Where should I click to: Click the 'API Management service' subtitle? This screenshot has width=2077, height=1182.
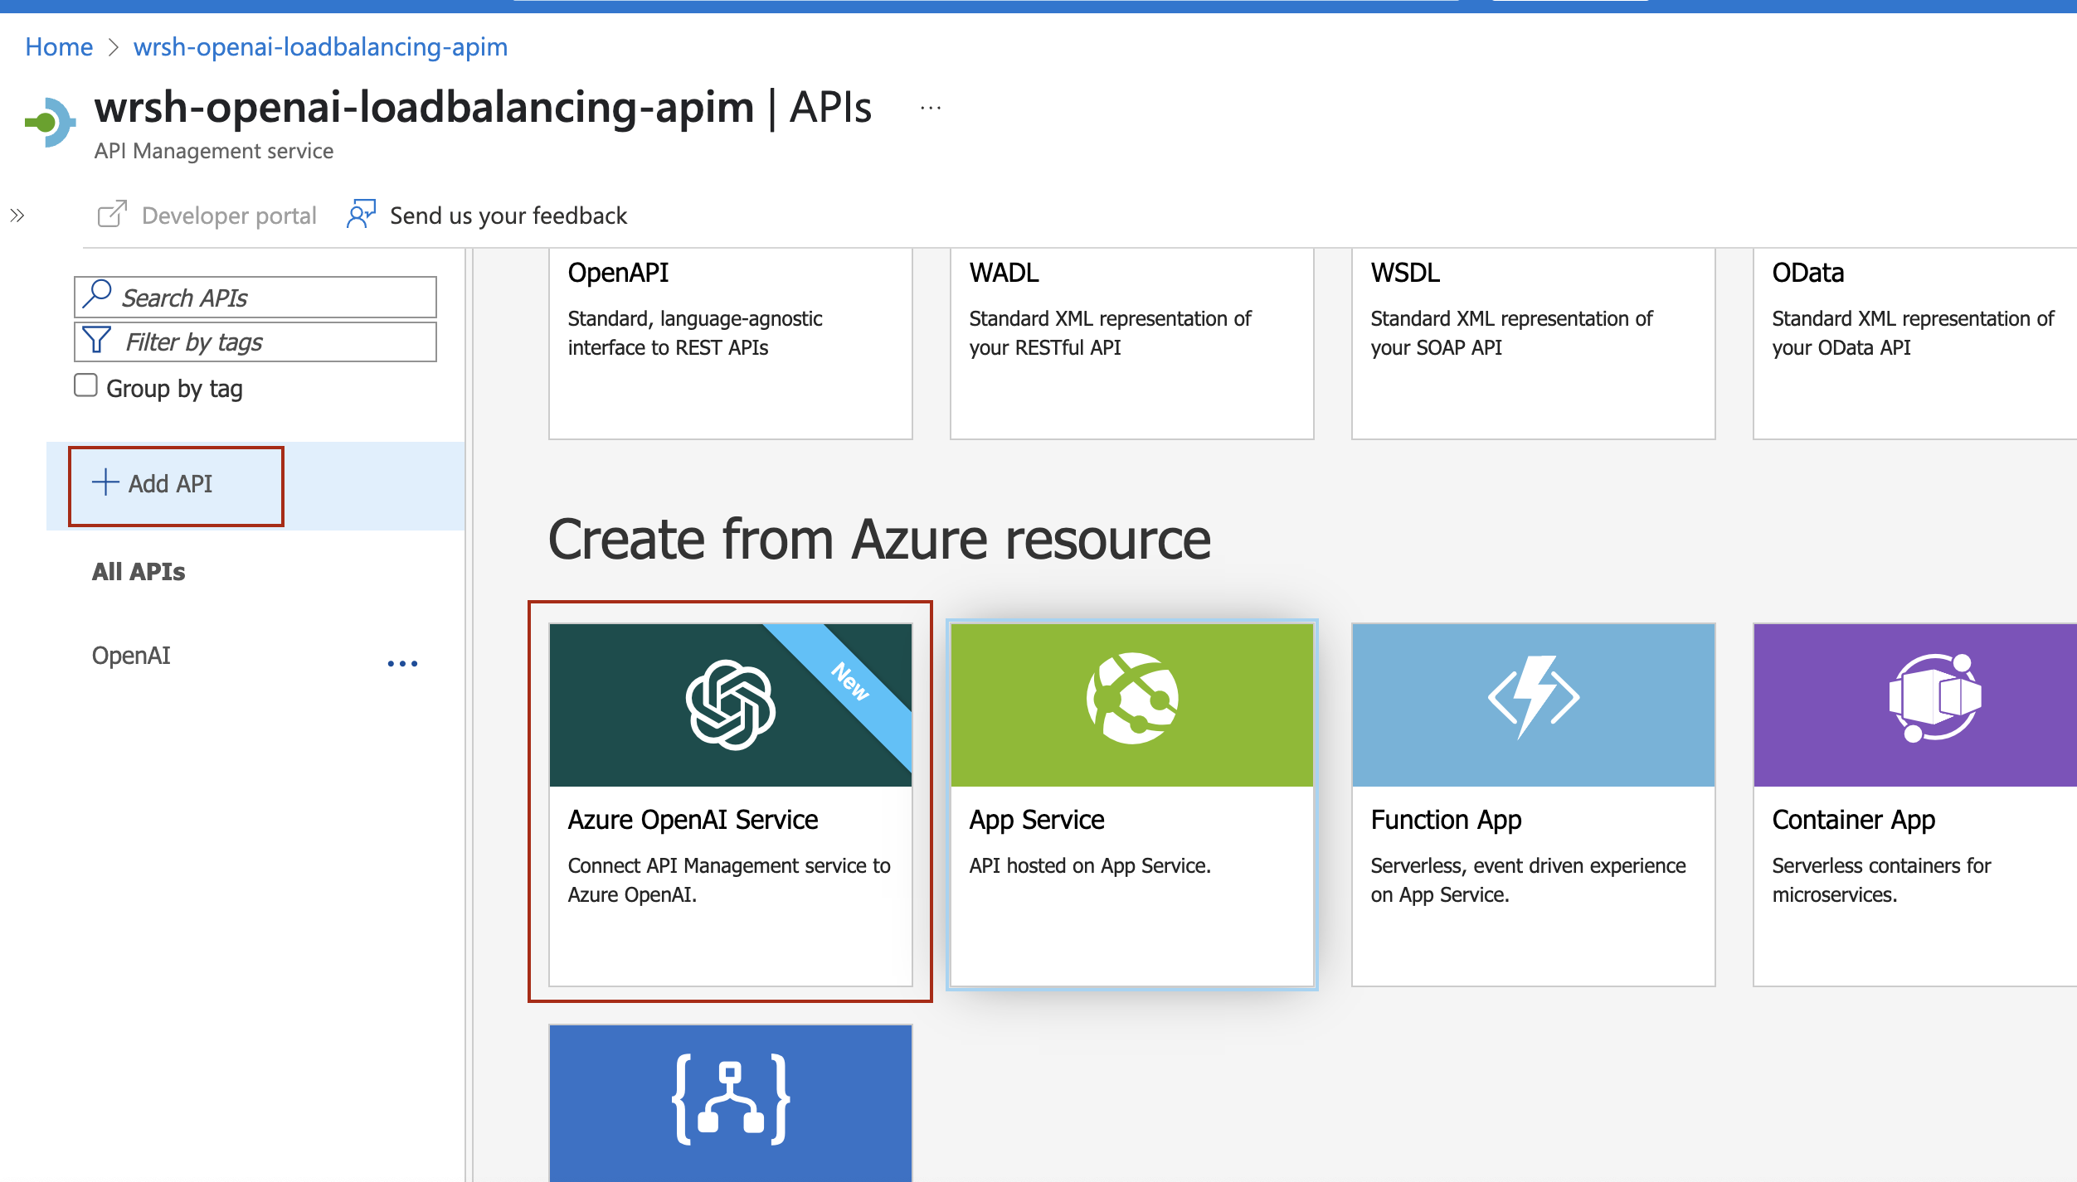[x=213, y=151]
